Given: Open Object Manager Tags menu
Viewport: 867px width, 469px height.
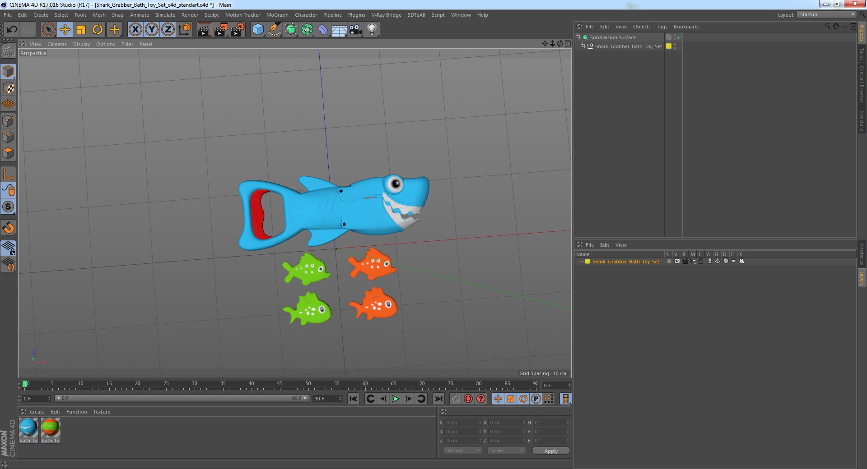Looking at the screenshot, I should (x=662, y=27).
